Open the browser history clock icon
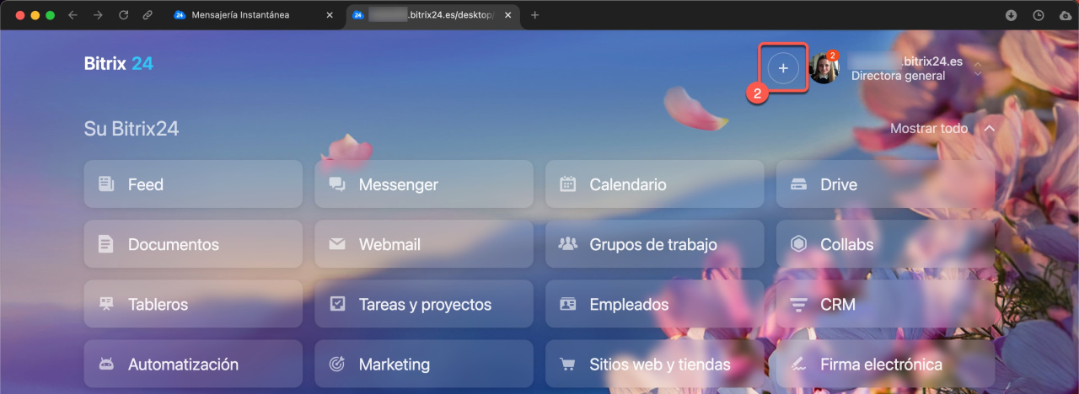Screen dimensions: 1079x394 [x=1039, y=15]
